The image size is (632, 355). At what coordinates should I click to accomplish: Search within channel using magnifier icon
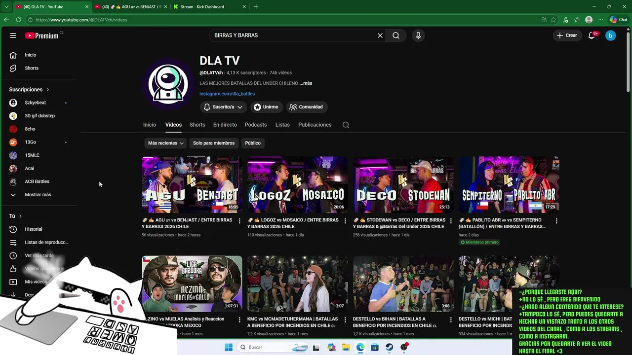click(x=346, y=125)
